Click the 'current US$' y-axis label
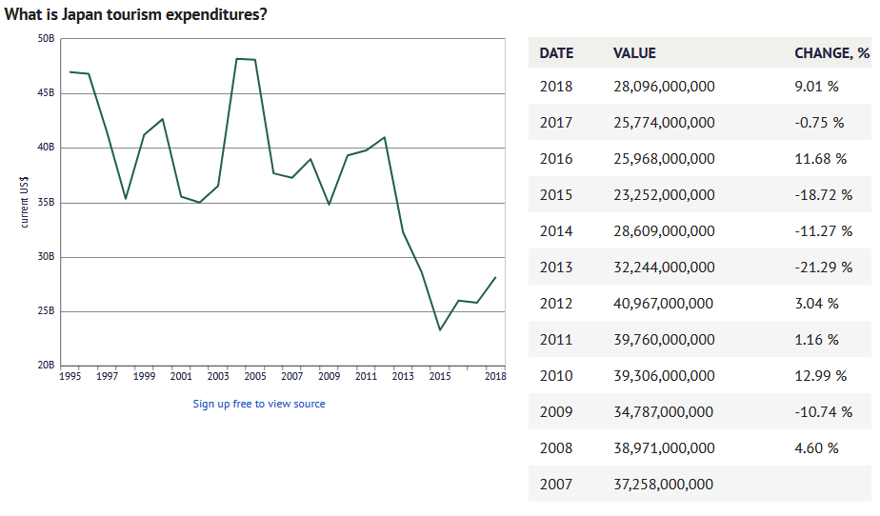The image size is (880, 516). tap(24, 202)
